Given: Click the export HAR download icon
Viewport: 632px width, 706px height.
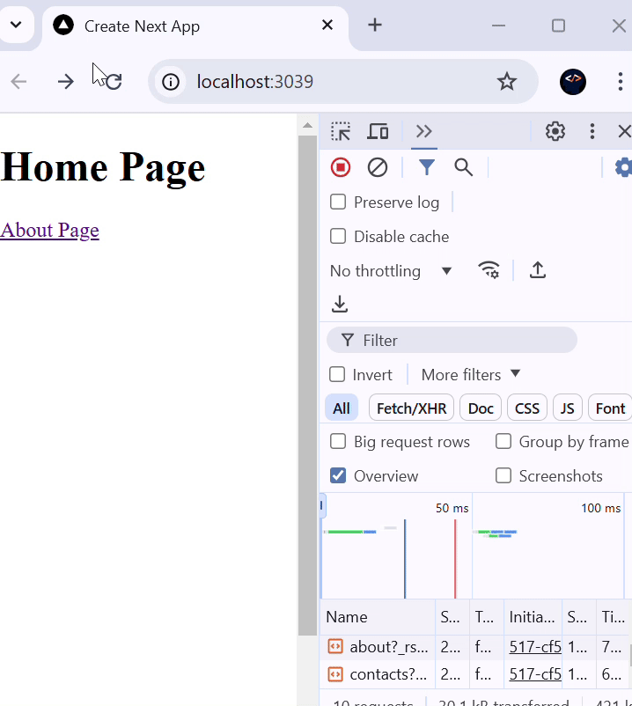Looking at the screenshot, I should coord(340,305).
